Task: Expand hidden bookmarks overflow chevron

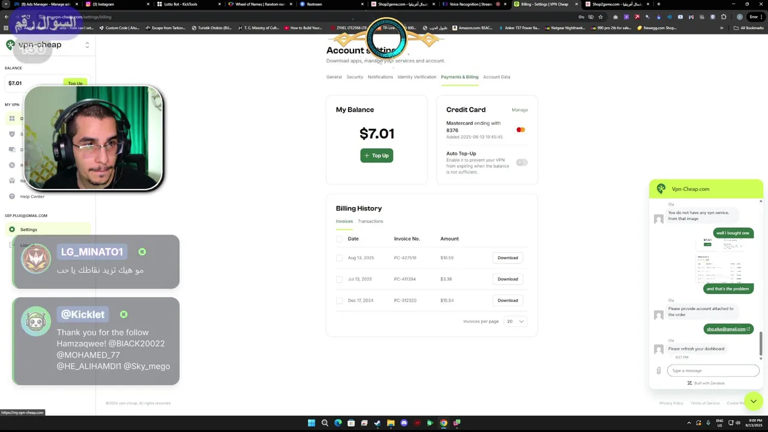Action: [722, 28]
